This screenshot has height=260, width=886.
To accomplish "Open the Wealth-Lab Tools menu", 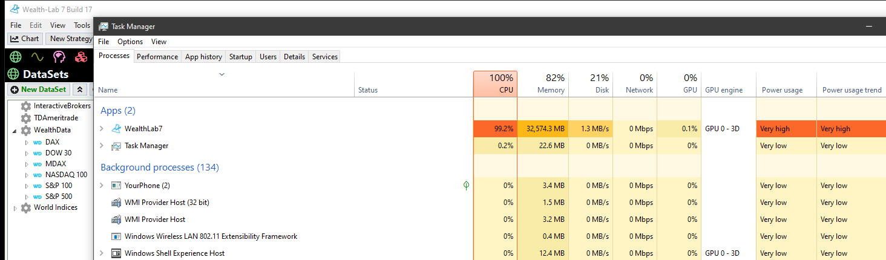I will tap(82, 25).
